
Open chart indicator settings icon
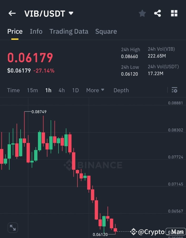pyautogui.click(x=174, y=90)
